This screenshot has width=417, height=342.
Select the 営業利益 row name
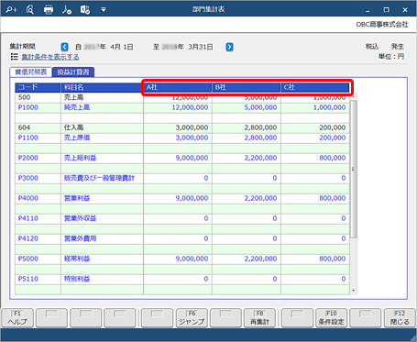tap(102, 198)
